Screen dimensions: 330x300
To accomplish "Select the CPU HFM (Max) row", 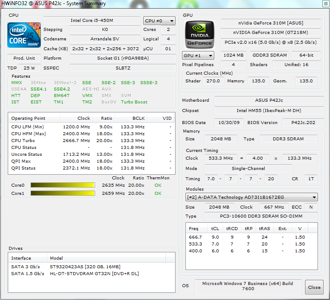I will [x=92, y=133].
